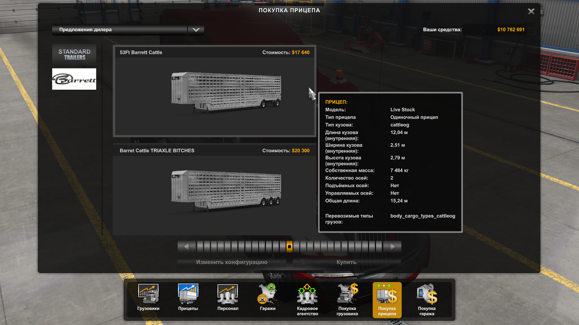
Task: Go to previous page with left arrow
Action: pyautogui.click(x=186, y=247)
